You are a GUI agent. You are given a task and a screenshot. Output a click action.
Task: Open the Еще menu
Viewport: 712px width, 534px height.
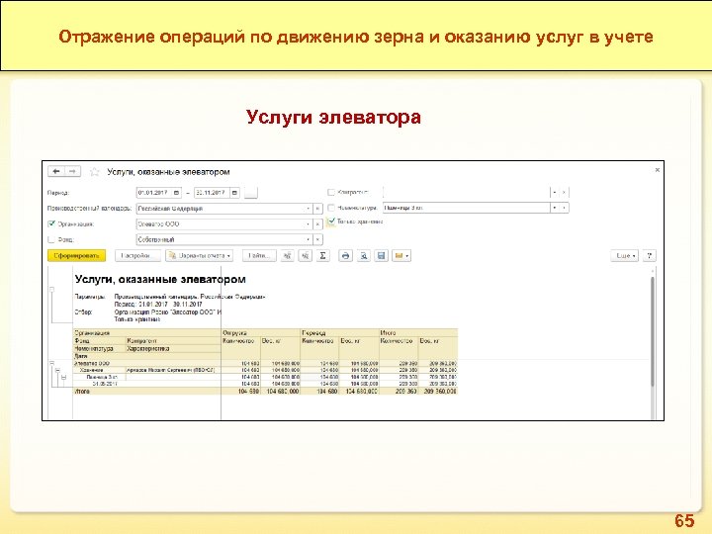pyautogui.click(x=625, y=256)
